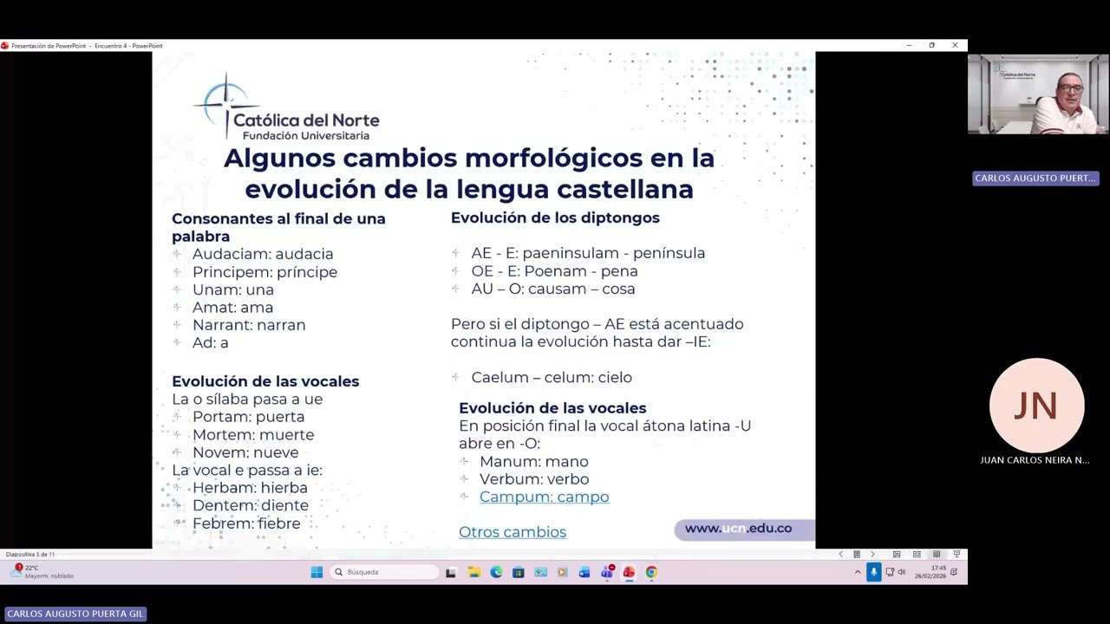The height and width of the screenshot is (624, 1110).
Task: Start the slide show from status bar icon
Action: click(x=957, y=555)
